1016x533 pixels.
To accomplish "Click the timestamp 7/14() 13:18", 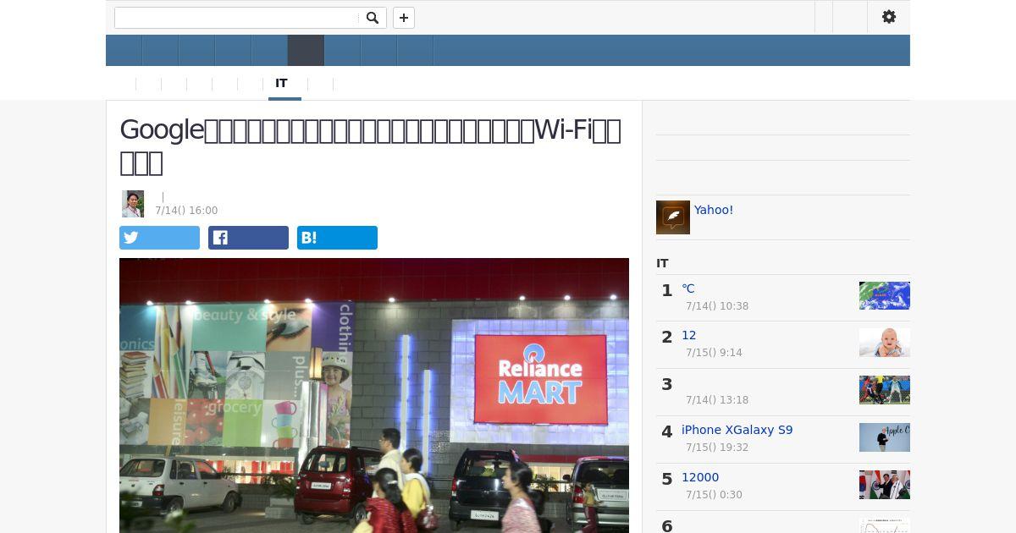I will 717,400.
